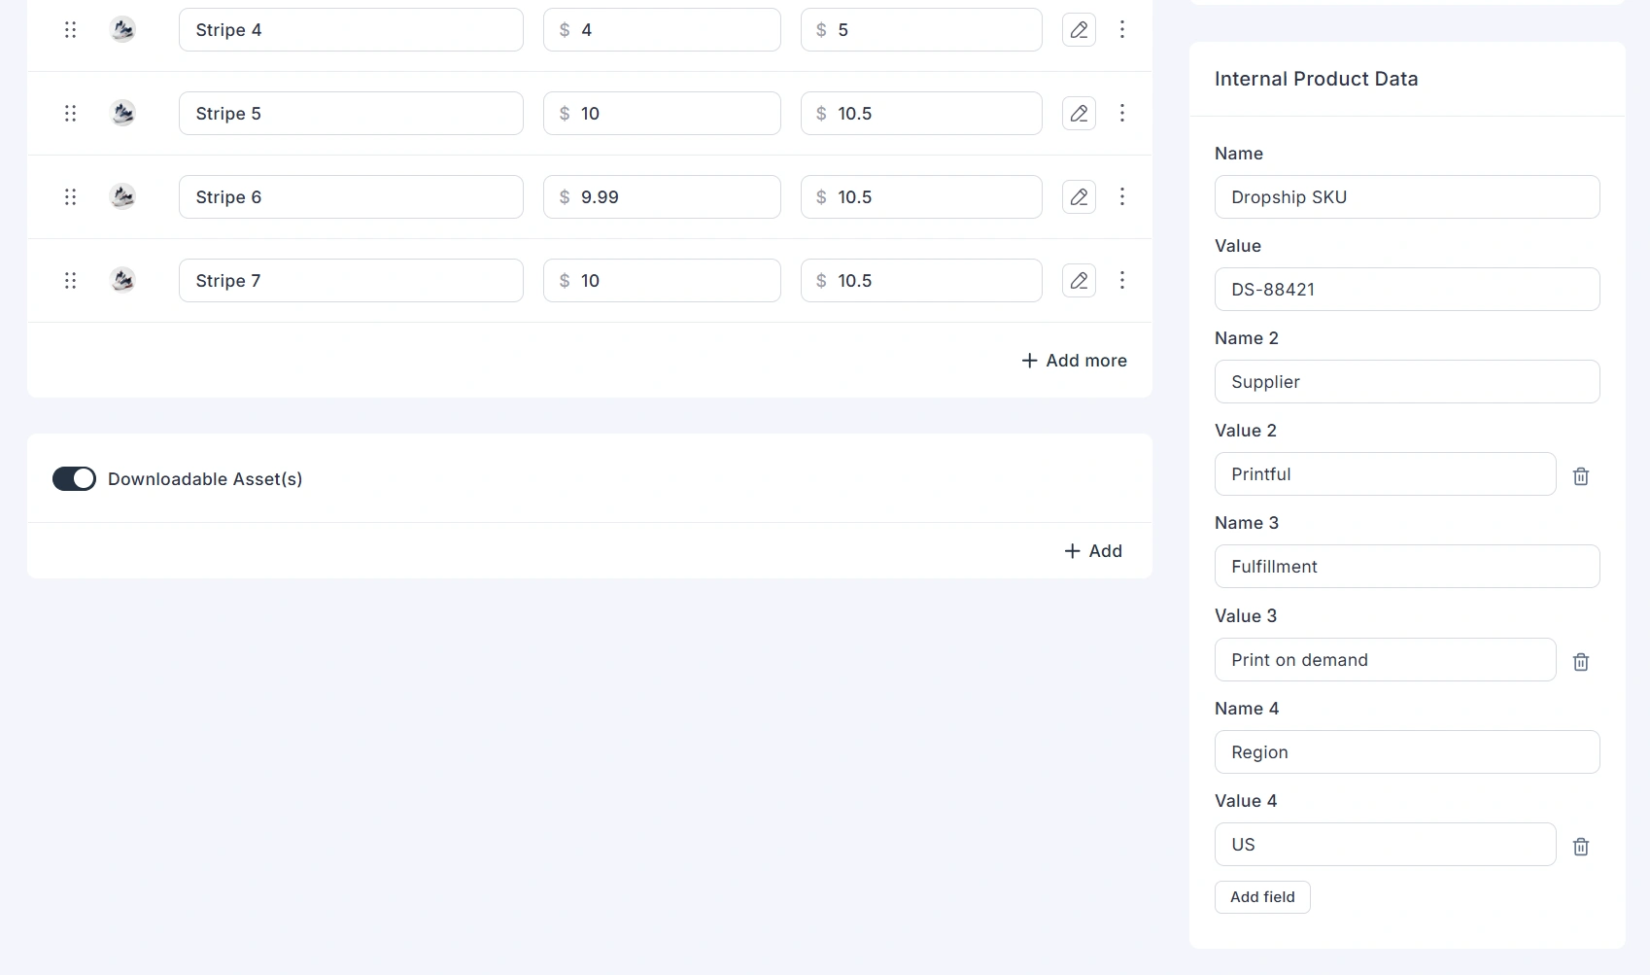Click the Dropship SKU name field
Viewport: 1650px width, 975px height.
point(1407,197)
